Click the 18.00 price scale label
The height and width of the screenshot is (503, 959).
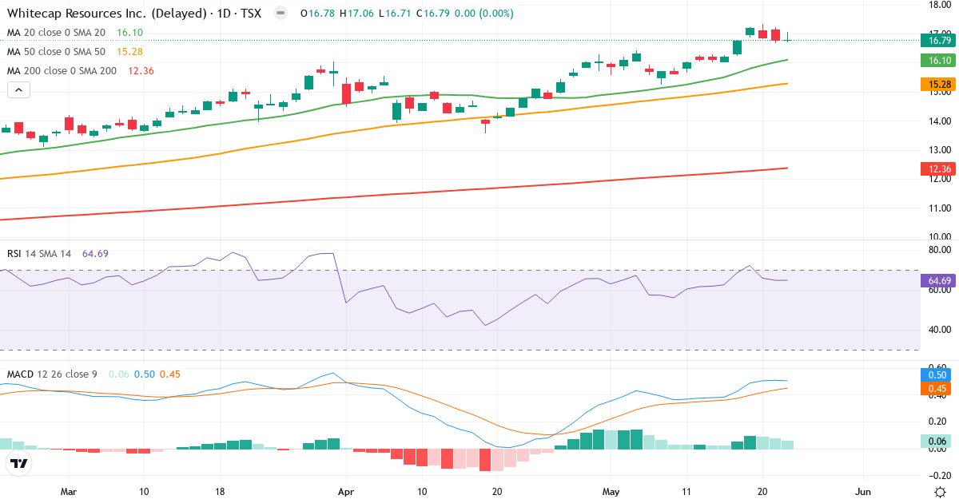[x=939, y=5]
